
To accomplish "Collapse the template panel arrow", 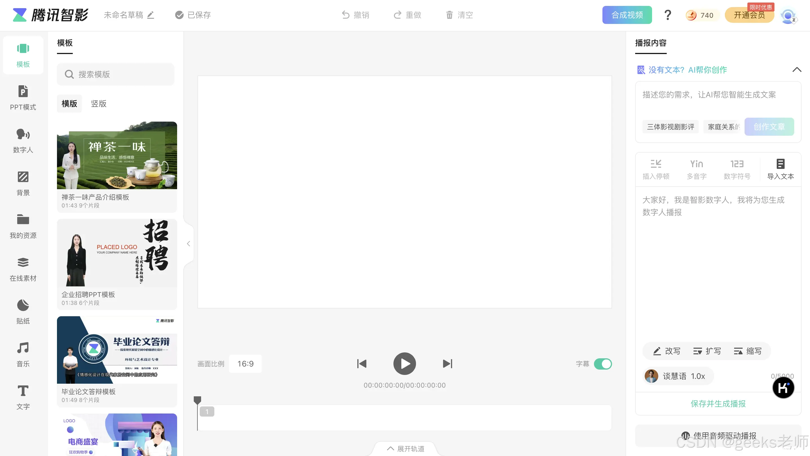I will tap(188, 243).
